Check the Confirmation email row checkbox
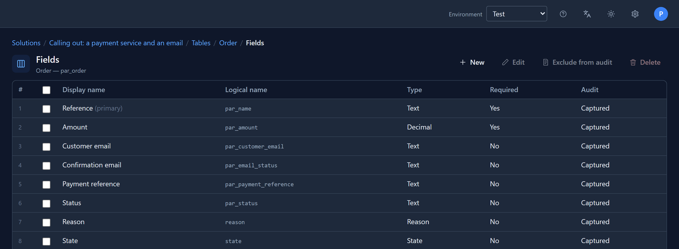 (x=46, y=166)
